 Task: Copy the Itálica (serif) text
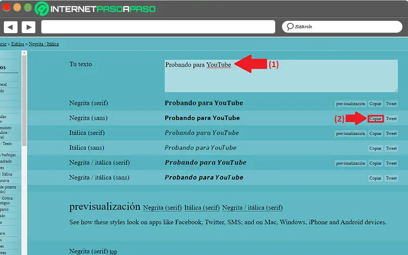click(375, 134)
